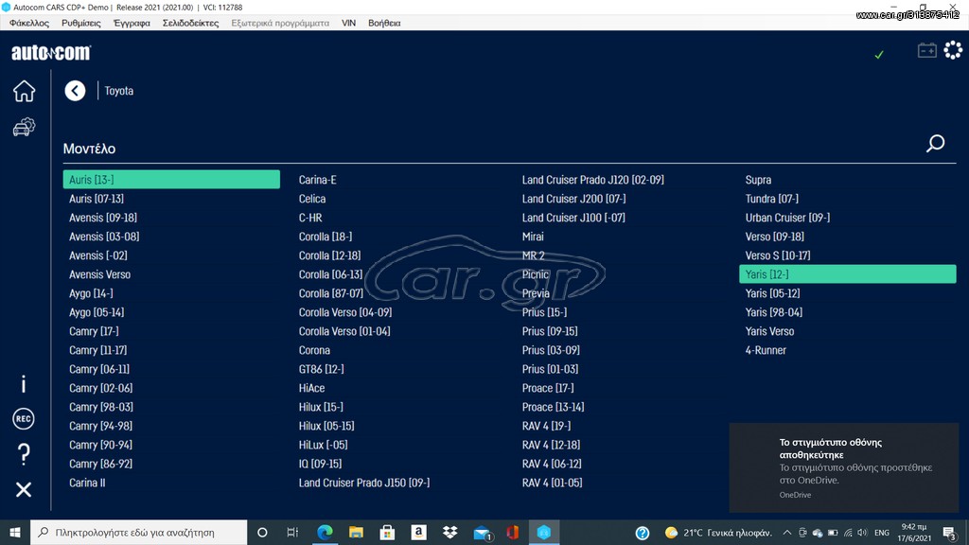969x545 pixels.
Task: Select Proace [17-] model
Action: point(548,388)
